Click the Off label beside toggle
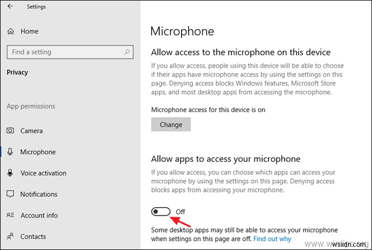The image size is (372, 250). 181,212
